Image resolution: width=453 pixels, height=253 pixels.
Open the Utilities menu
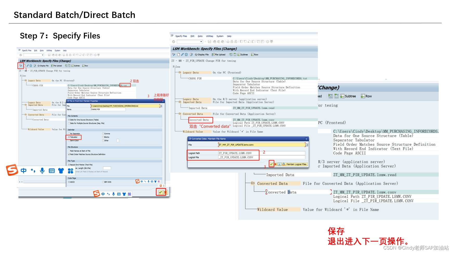coord(209,36)
